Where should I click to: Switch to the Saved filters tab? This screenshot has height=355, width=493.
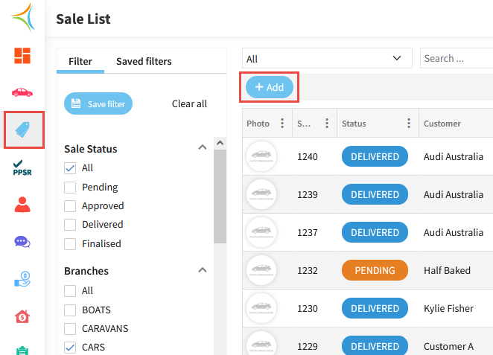(144, 61)
